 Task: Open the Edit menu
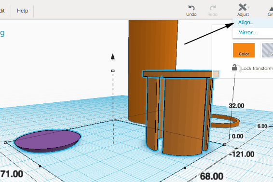[2, 11]
